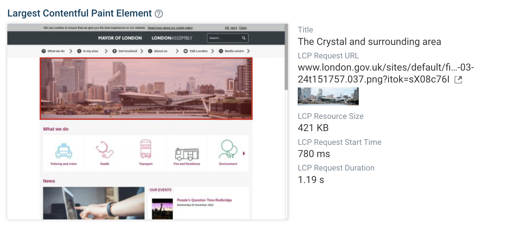This screenshot has width=516, height=231.
Task: Open the LCP request URL external link icon
Action: pos(458,80)
